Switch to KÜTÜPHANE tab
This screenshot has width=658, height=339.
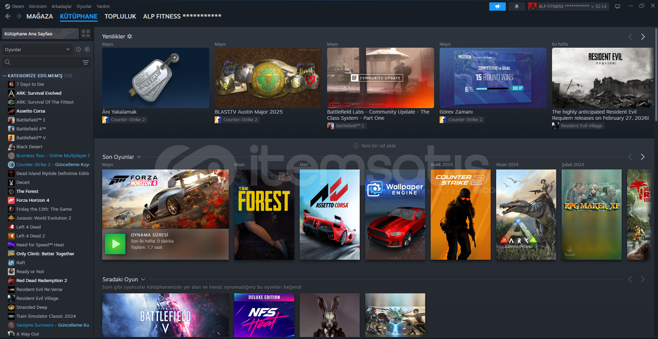(79, 16)
